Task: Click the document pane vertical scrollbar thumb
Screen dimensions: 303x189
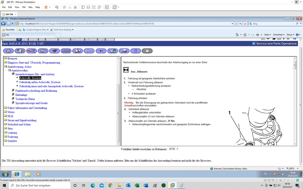Action: [x=295, y=65]
